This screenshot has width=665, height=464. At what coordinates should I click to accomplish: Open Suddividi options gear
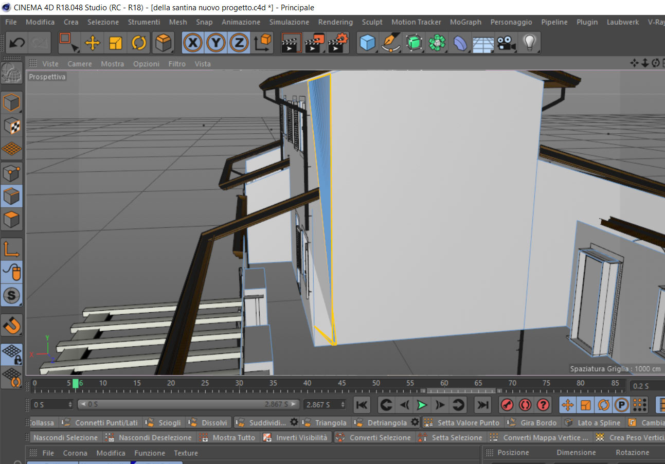coord(294,422)
